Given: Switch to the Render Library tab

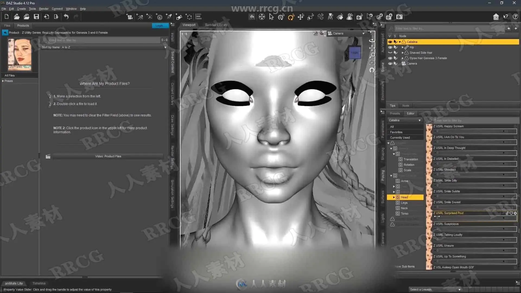Looking at the screenshot, I should (x=216, y=25).
